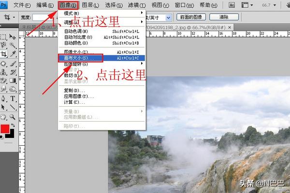Image resolution: width=290 pixels, height=193 pixels.
Task: Select the Eyedropper tool
Action: click(13, 54)
